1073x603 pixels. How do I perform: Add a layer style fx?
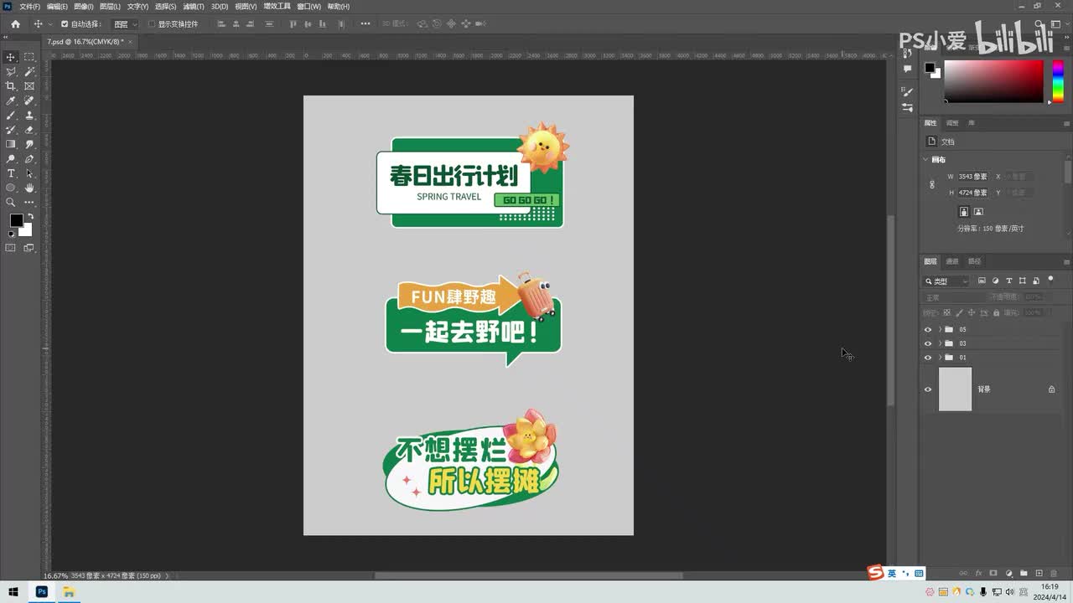[978, 574]
